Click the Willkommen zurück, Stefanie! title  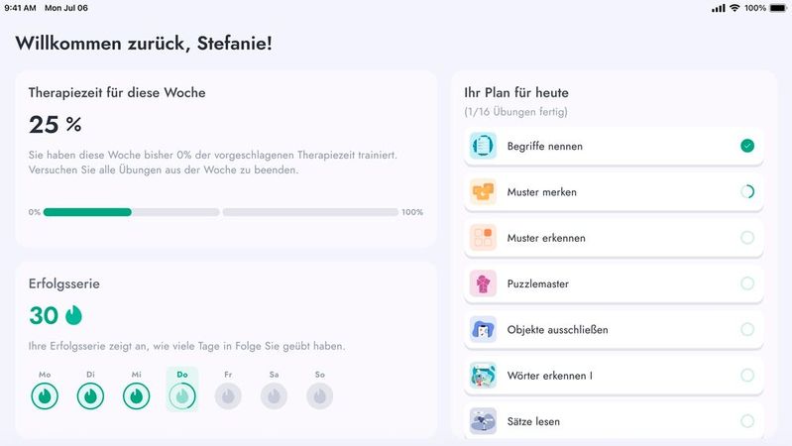click(x=144, y=44)
